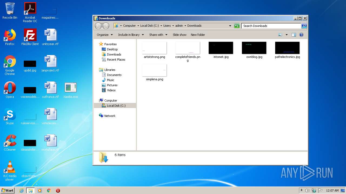Select unitsyear.rtf desktop file

50,37
